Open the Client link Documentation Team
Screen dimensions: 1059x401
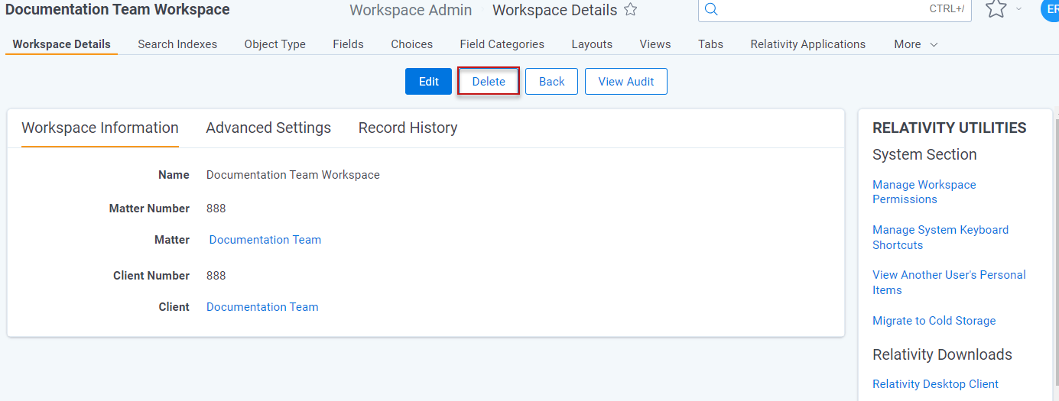click(x=262, y=307)
